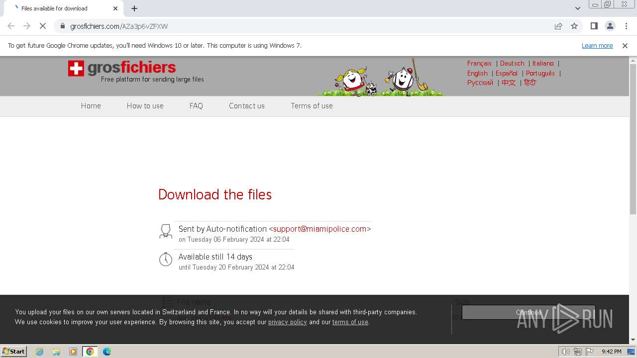
Task: Switch language to Français
Action: click(x=479, y=64)
